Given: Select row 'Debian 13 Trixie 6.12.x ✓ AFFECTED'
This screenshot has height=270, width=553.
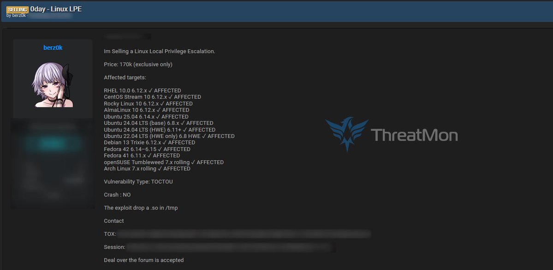Looking at the screenshot, I should click(x=149, y=142).
